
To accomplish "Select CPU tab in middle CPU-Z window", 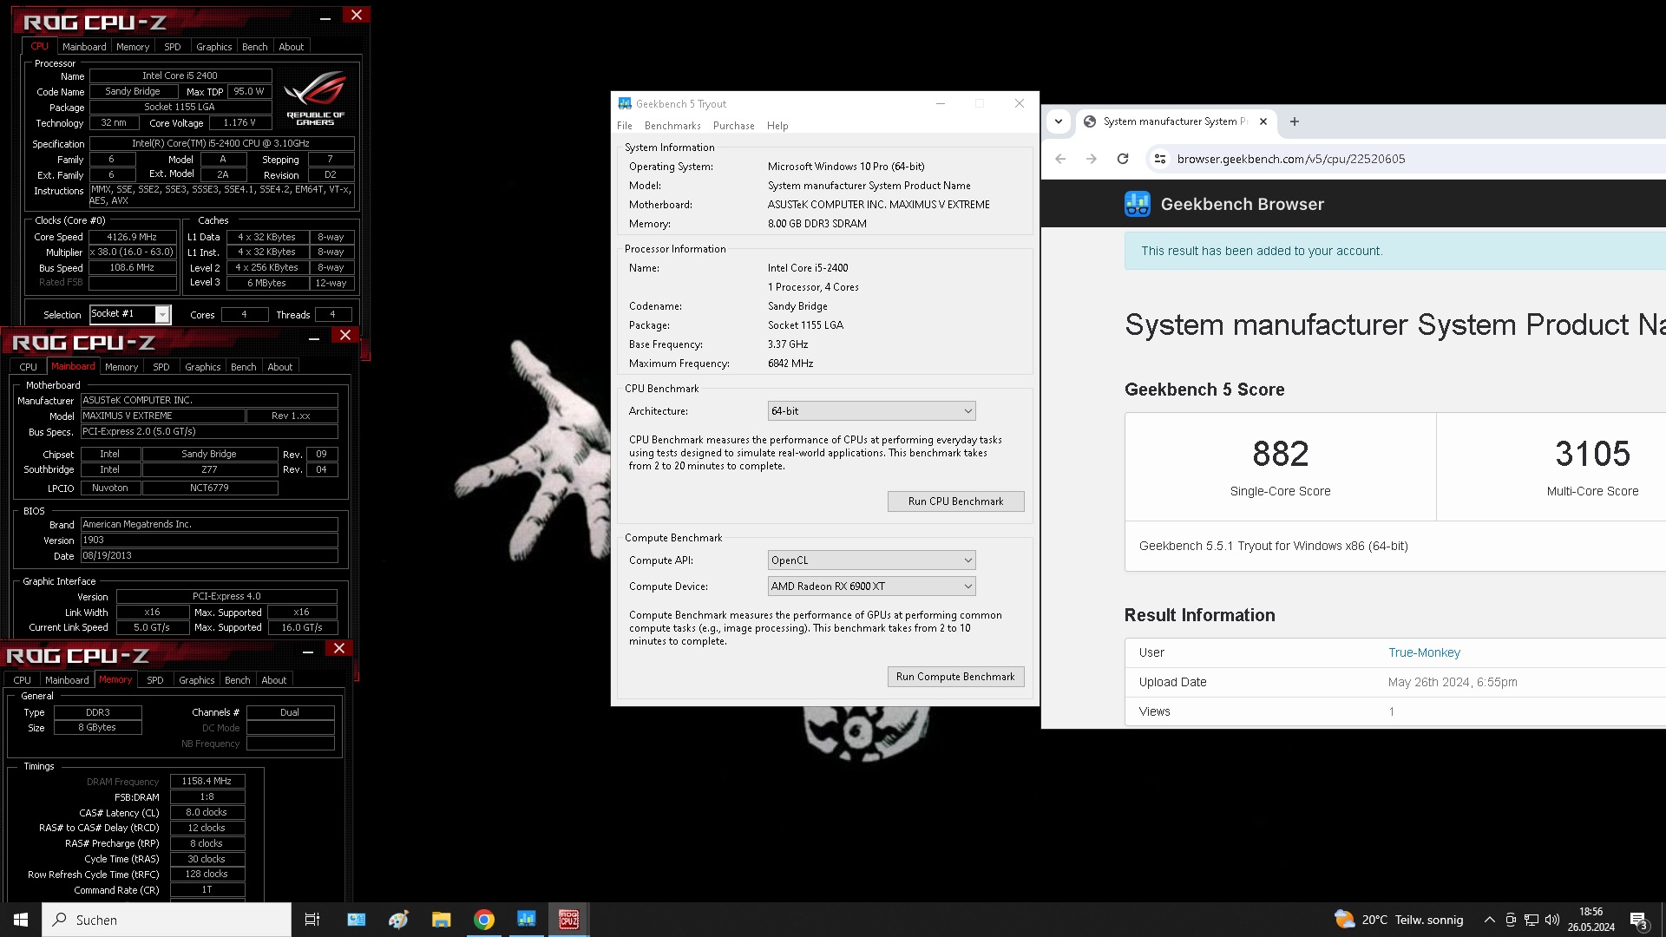I will (29, 367).
